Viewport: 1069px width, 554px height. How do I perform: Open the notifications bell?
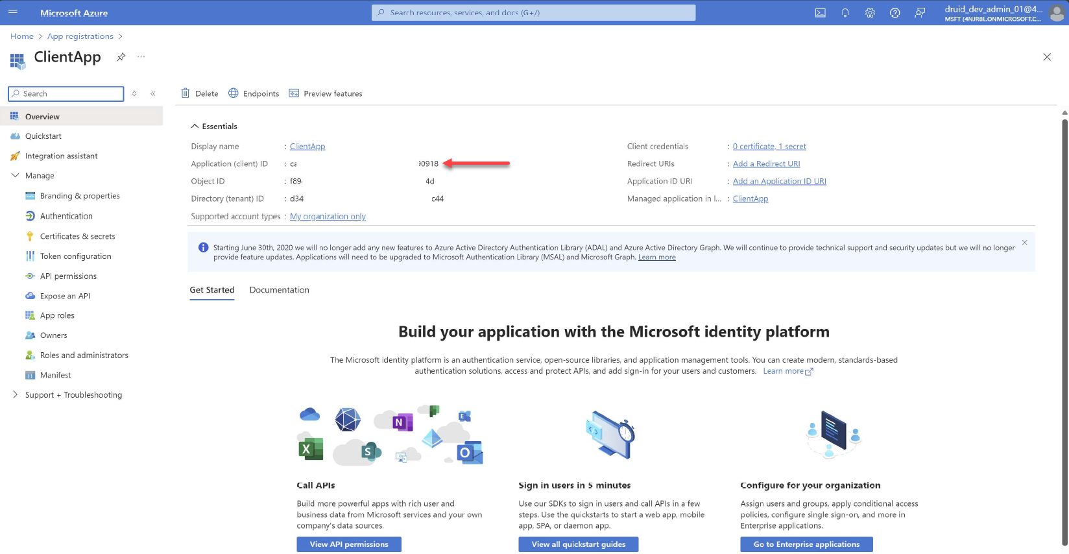[845, 13]
